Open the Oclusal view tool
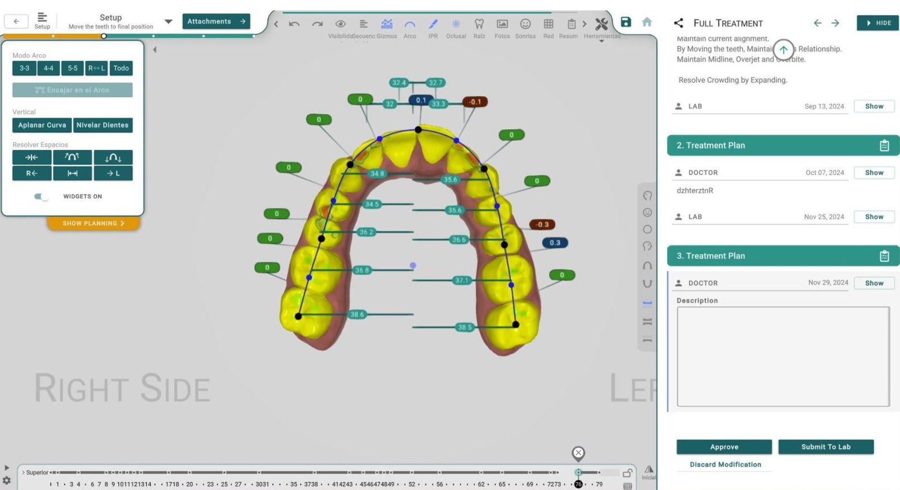The height and width of the screenshot is (490, 900). point(456,24)
